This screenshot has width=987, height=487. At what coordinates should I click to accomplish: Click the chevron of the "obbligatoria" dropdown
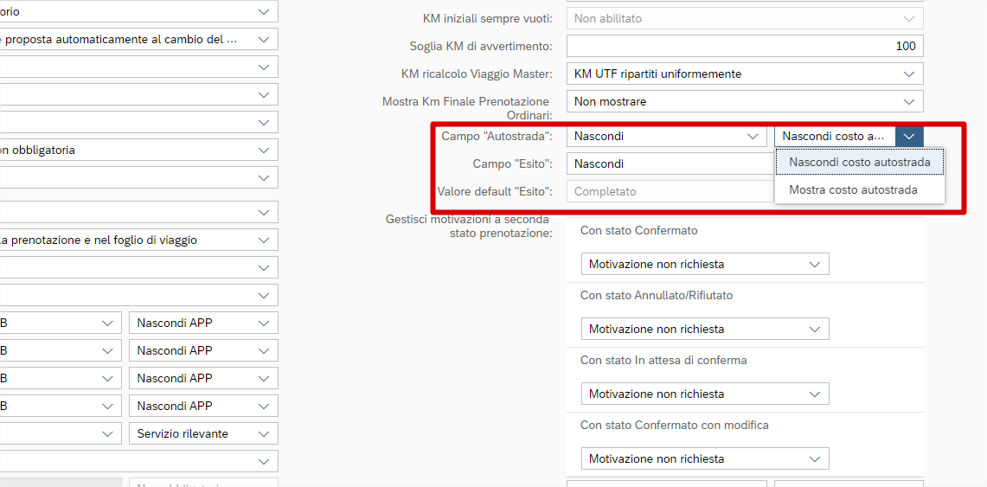click(x=263, y=151)
